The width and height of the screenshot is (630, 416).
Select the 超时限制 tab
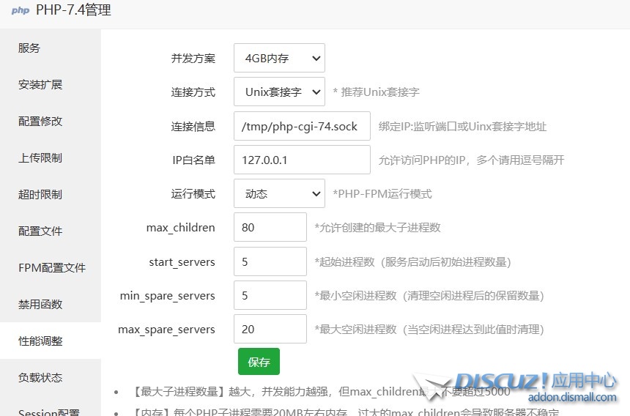pos(51,194)
